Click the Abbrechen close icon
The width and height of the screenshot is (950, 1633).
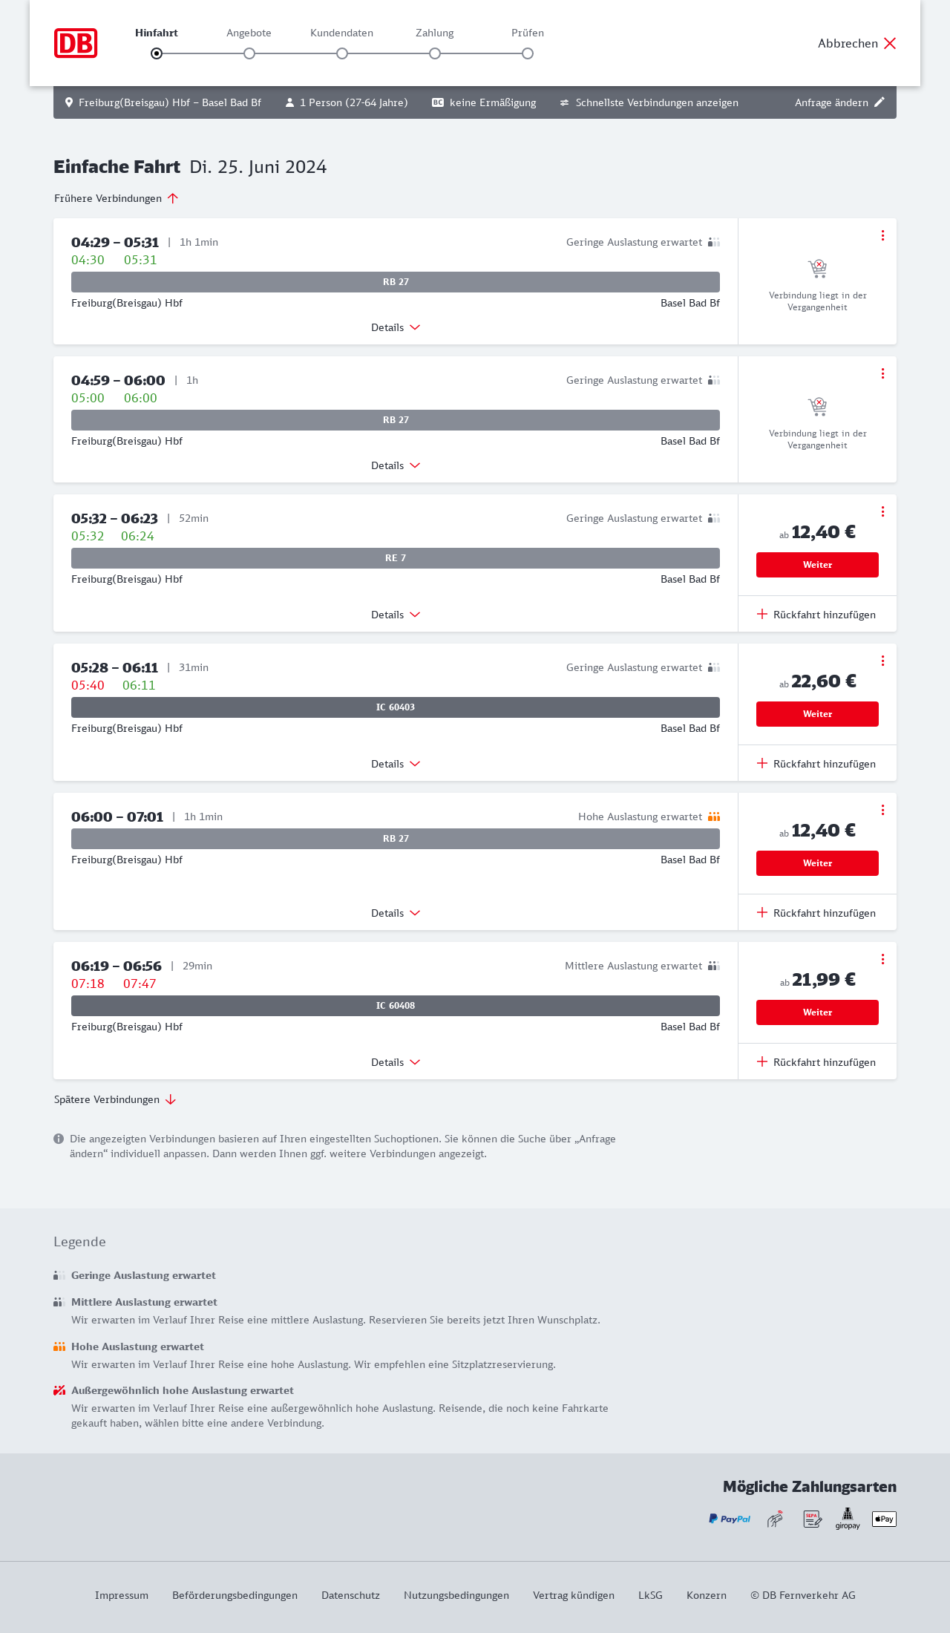click(890, 43)
